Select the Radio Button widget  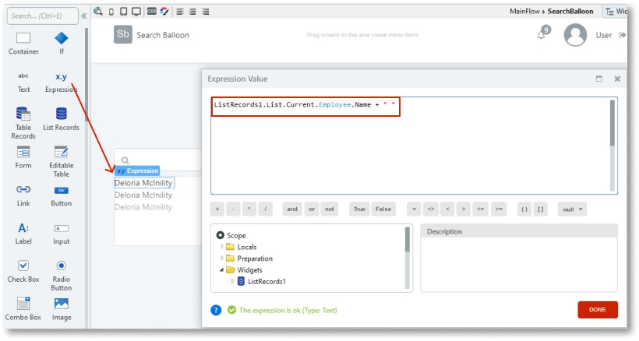62,266
